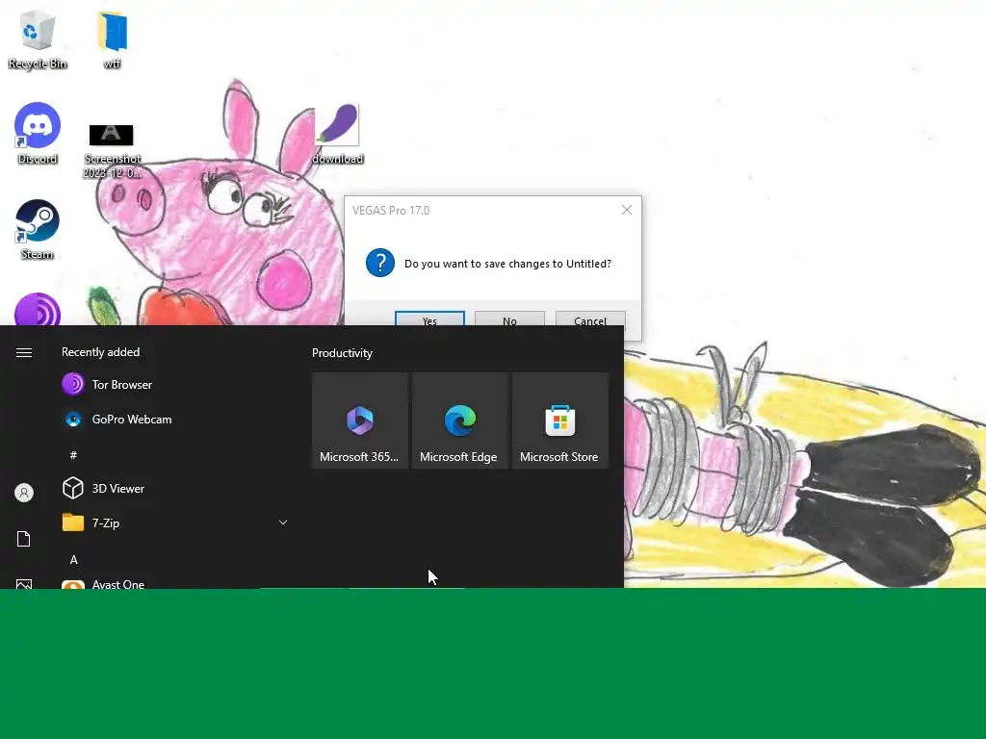Open the 7-Zip folder entry
The height and width of the screenshot is (739, 986).
pos(176,522)
